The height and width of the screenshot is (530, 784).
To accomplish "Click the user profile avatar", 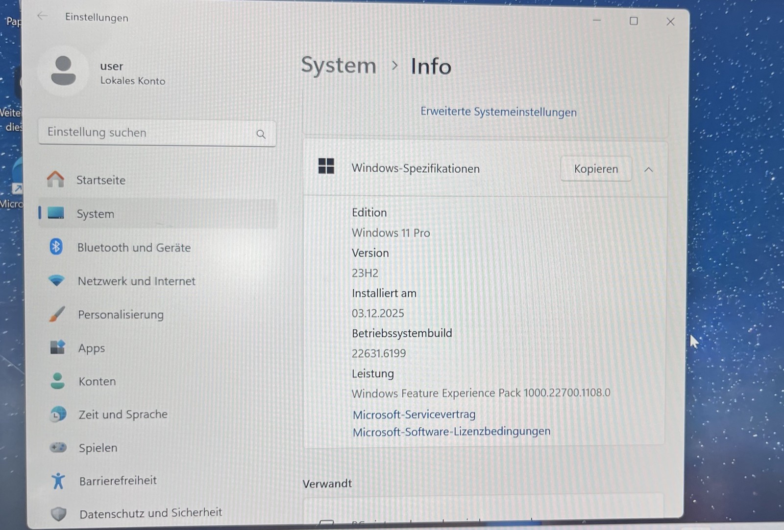I will (x=64, y=71).
